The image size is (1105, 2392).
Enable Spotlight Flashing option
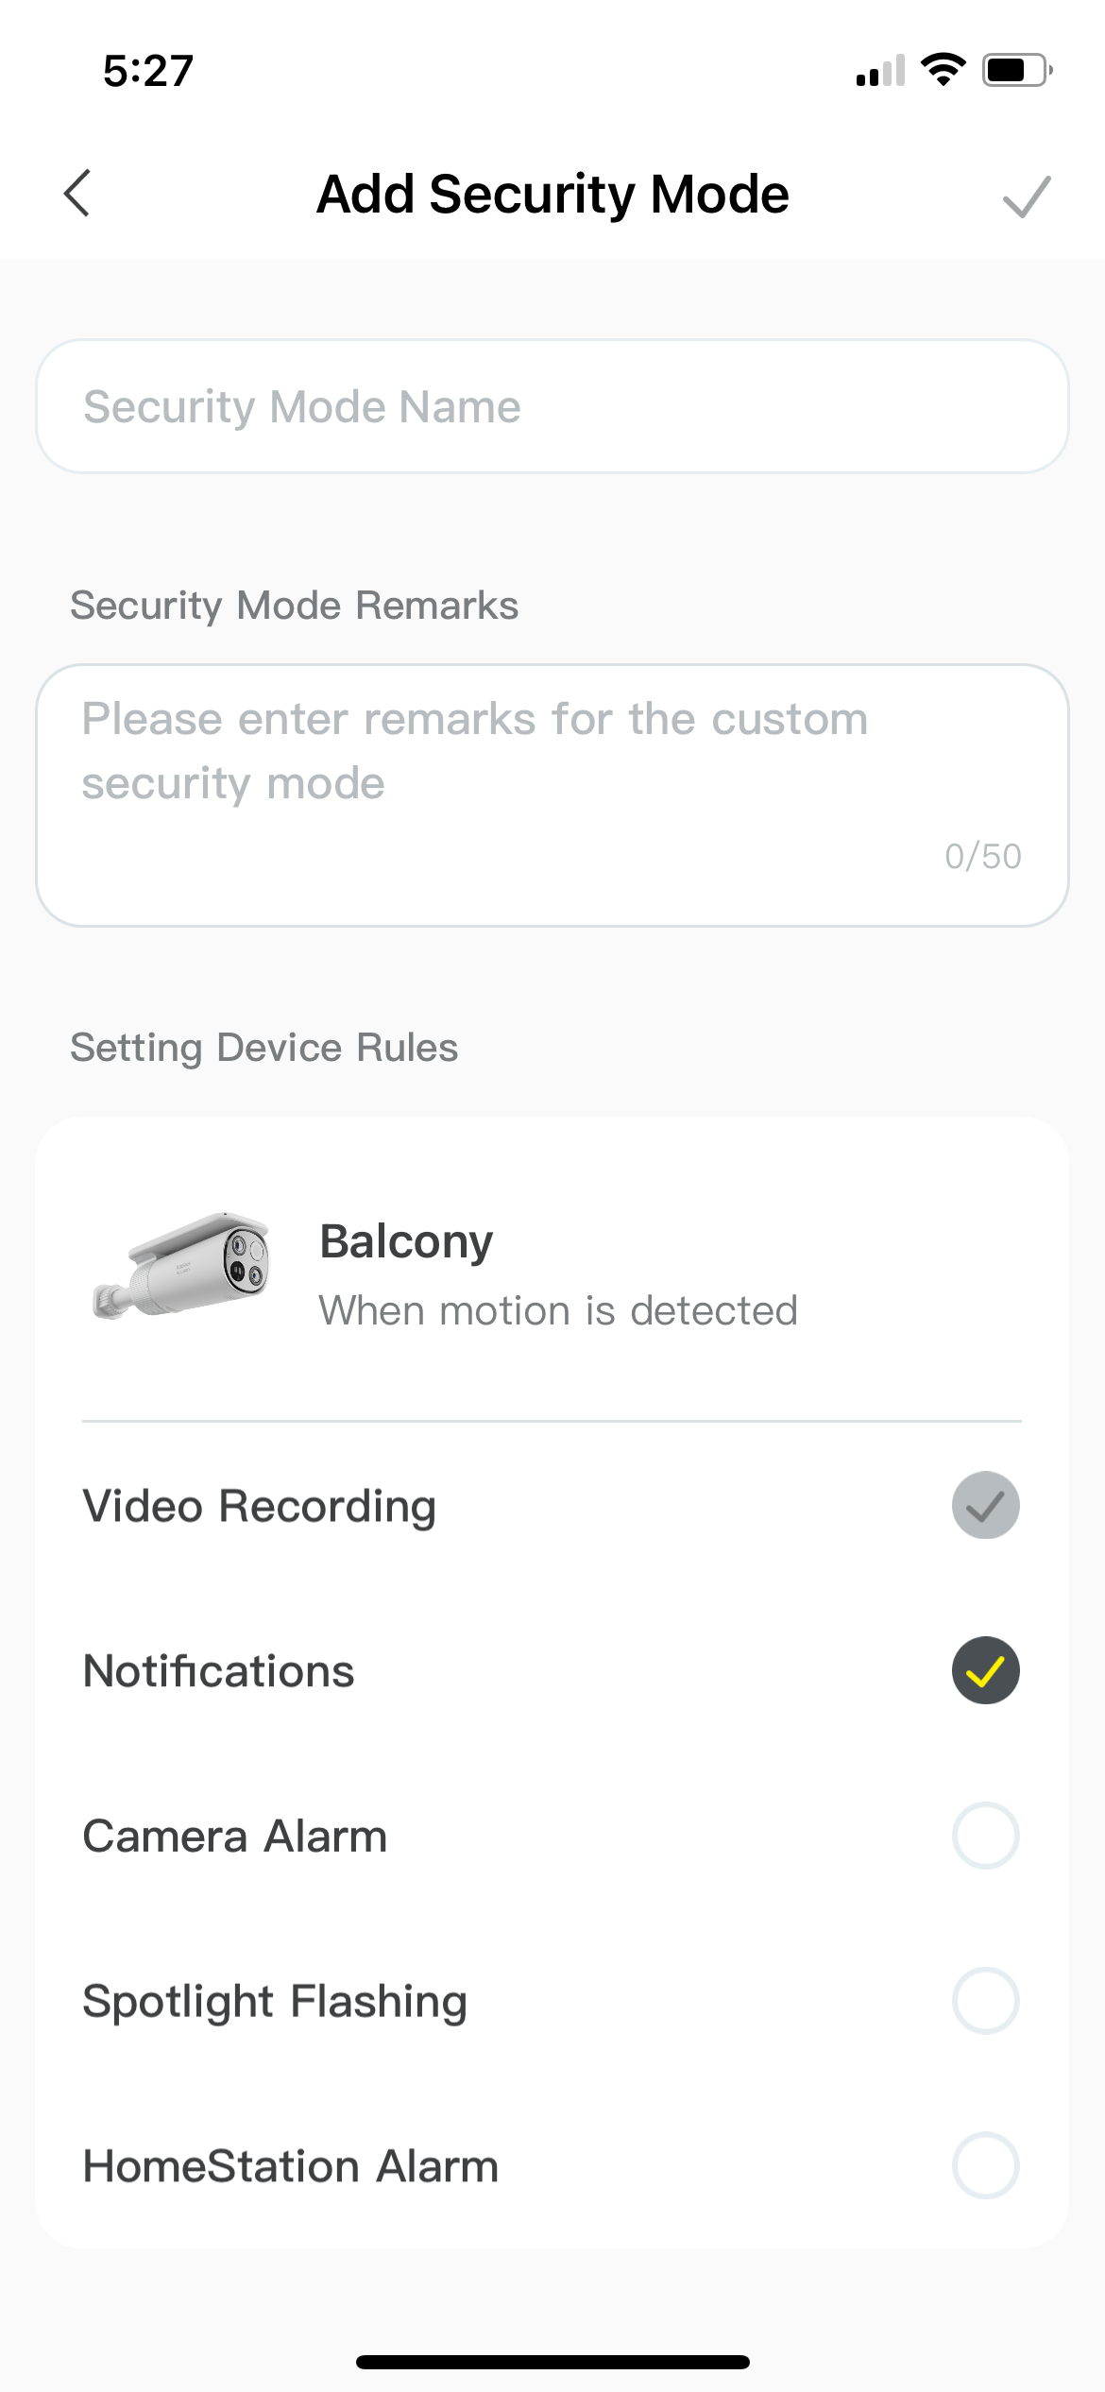point(985,2001)
